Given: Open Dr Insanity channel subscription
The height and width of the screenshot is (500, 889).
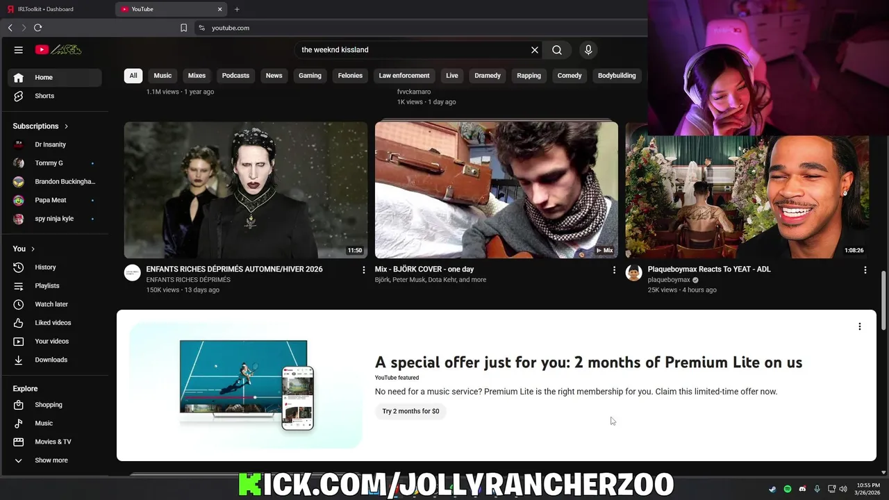Looking at the screenshot, I should [55, 144].
